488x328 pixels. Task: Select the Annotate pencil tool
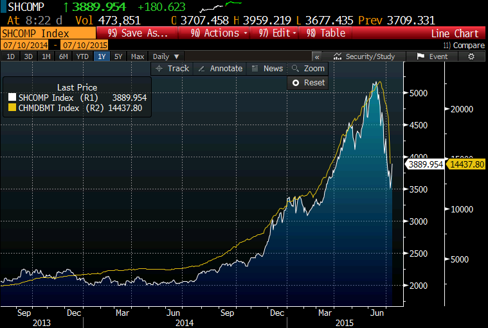tap(220, 68)
